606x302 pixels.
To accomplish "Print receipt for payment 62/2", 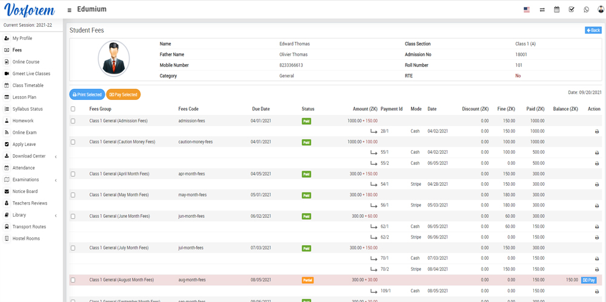I will 596,237.
